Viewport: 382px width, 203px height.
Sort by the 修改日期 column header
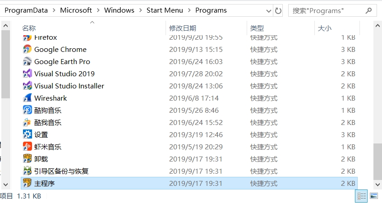pos(183,28)
